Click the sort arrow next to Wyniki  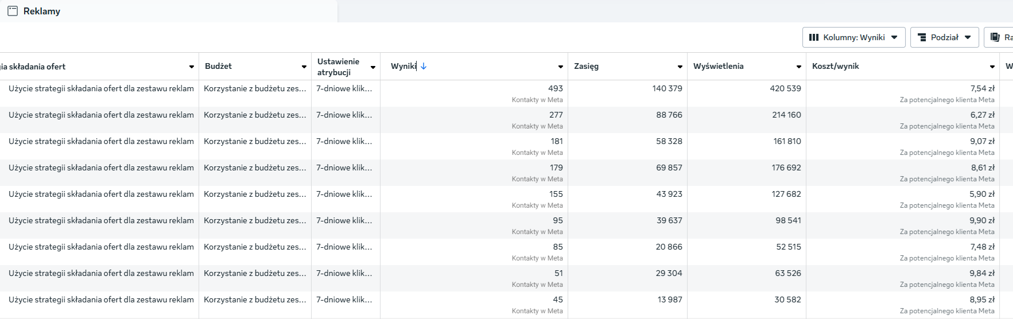[x=424, y=66]
